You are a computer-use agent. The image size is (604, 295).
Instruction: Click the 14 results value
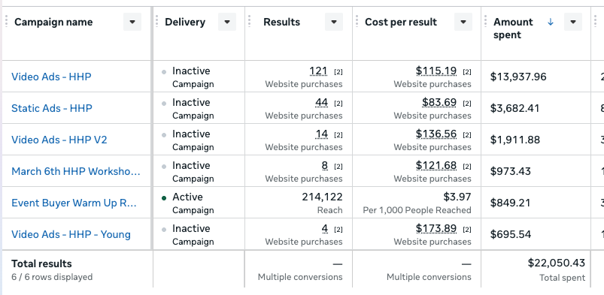[x=322, y=134]
